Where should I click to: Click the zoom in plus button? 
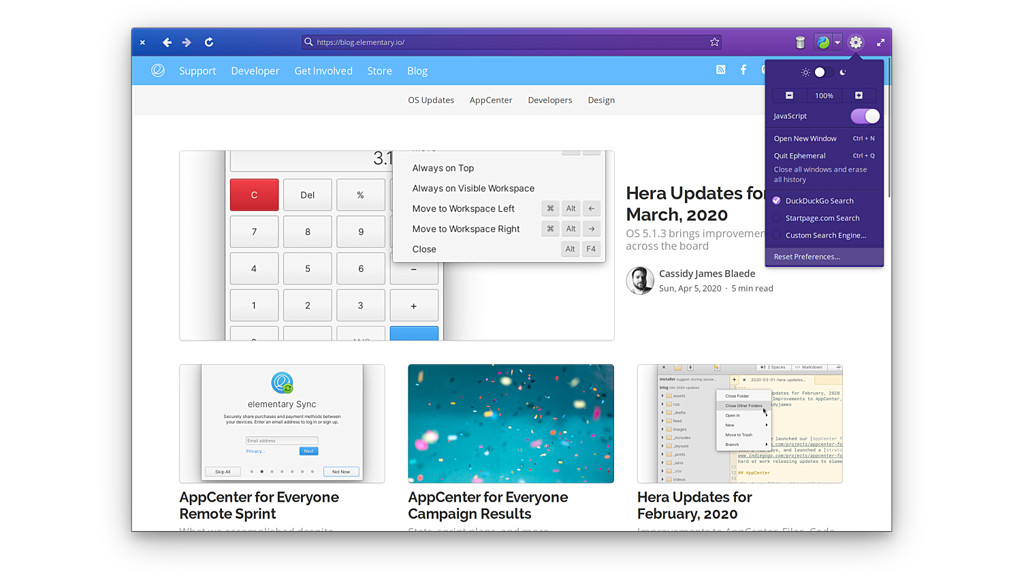pos(859,95)
